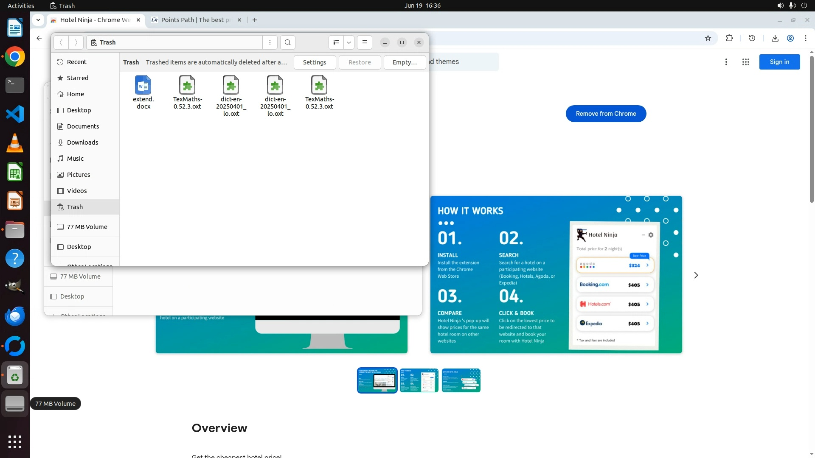Screen dimensions: 815x458
Task: Click the search icon in Trash window
Action: (x=288, y=42)
